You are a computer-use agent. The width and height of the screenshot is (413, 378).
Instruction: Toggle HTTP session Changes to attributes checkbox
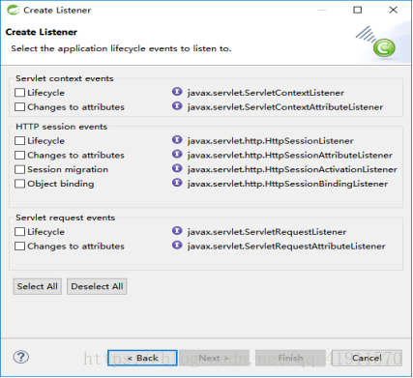(x=19, y=155)
